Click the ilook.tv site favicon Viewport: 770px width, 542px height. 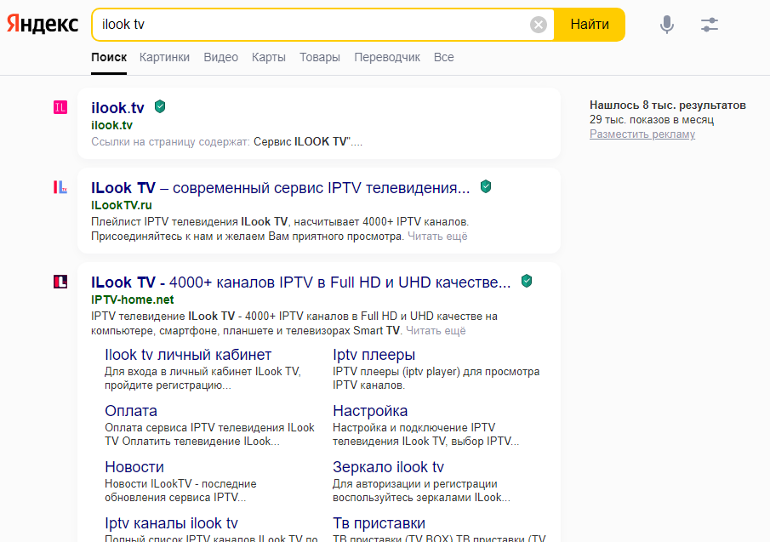pos(60,107)
